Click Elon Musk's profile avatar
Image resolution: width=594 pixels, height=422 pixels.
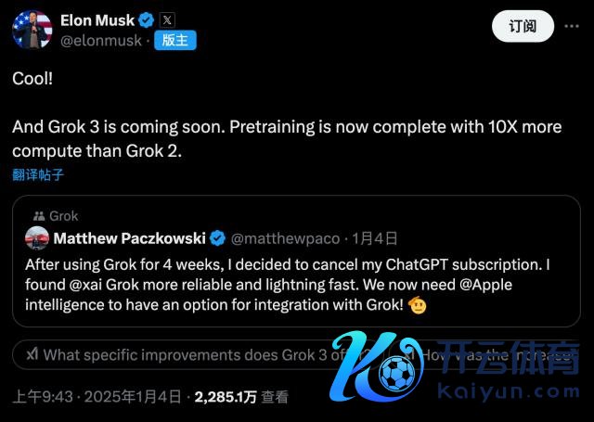tap(32, 30)
